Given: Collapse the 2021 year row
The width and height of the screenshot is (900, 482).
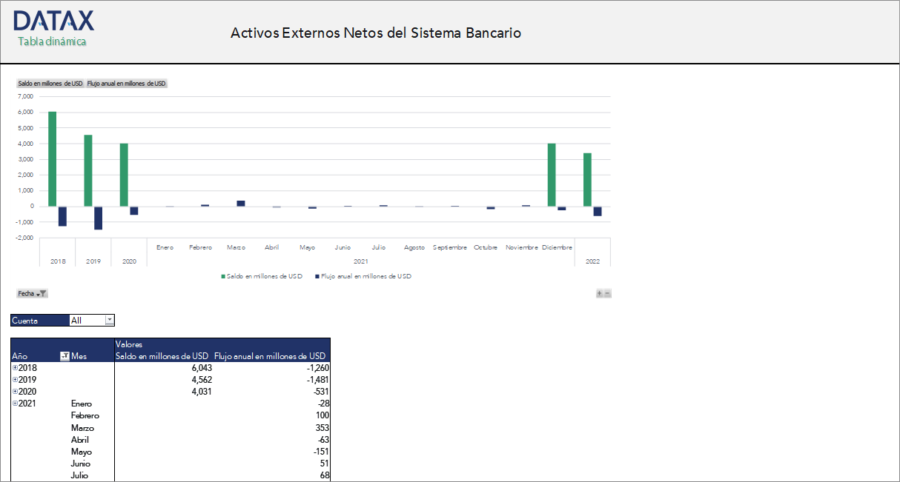Looking at the screenshot, I should pyautogui.click(x=15, y=403).
